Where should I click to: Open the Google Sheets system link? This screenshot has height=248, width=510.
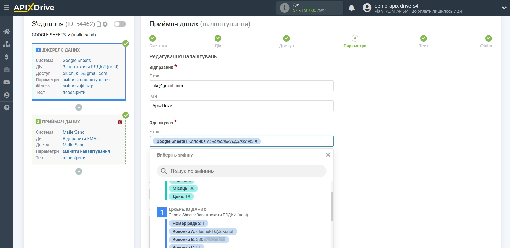point(77,60)
